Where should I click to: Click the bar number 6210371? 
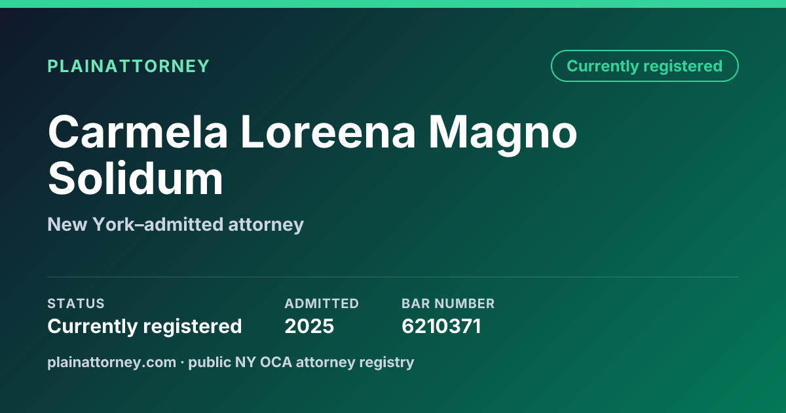click(441, 326)
